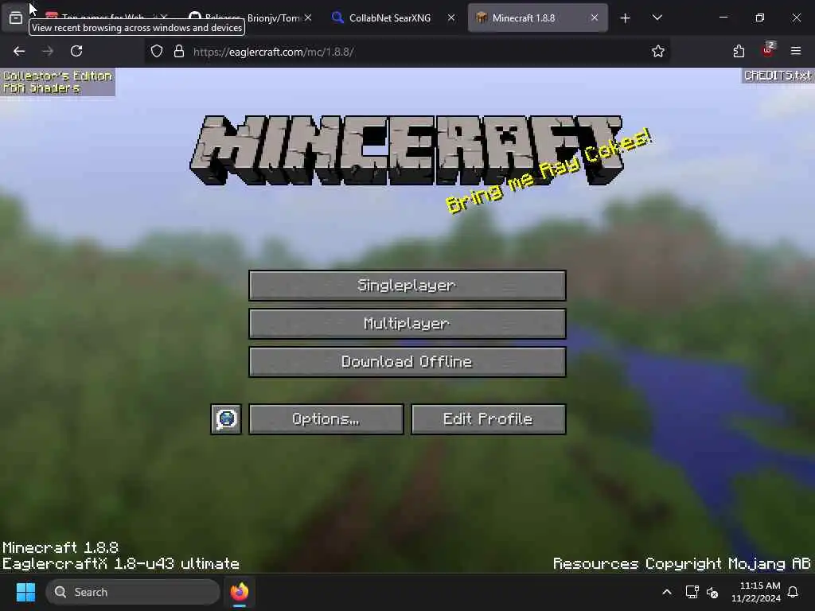Image resolution: width=815 pixels, height=611 pixels.
Task: Bookmark this page with the star
Action: point(658,51)
